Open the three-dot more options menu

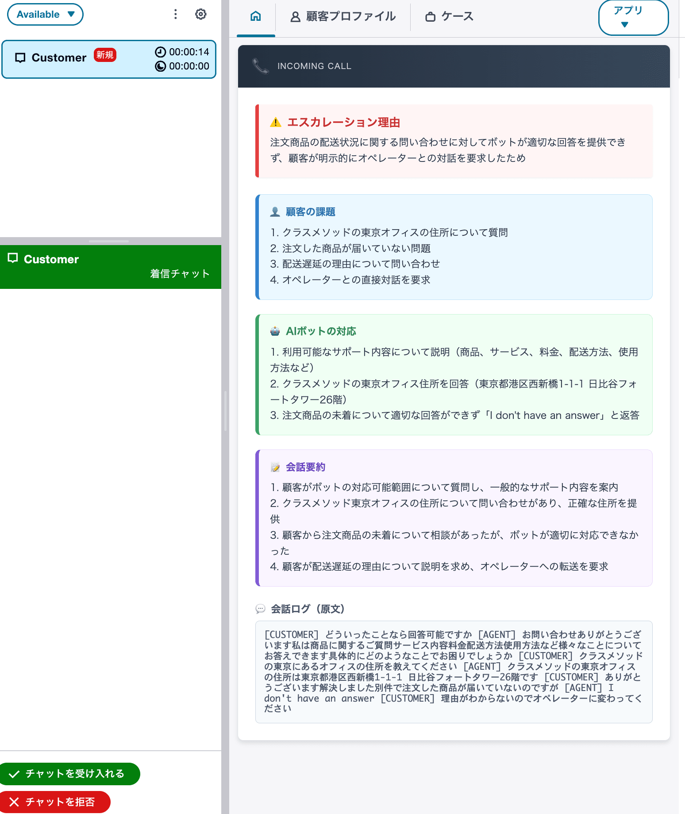coord(176,14)
